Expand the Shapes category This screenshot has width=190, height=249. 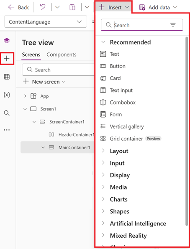(103, 211)
